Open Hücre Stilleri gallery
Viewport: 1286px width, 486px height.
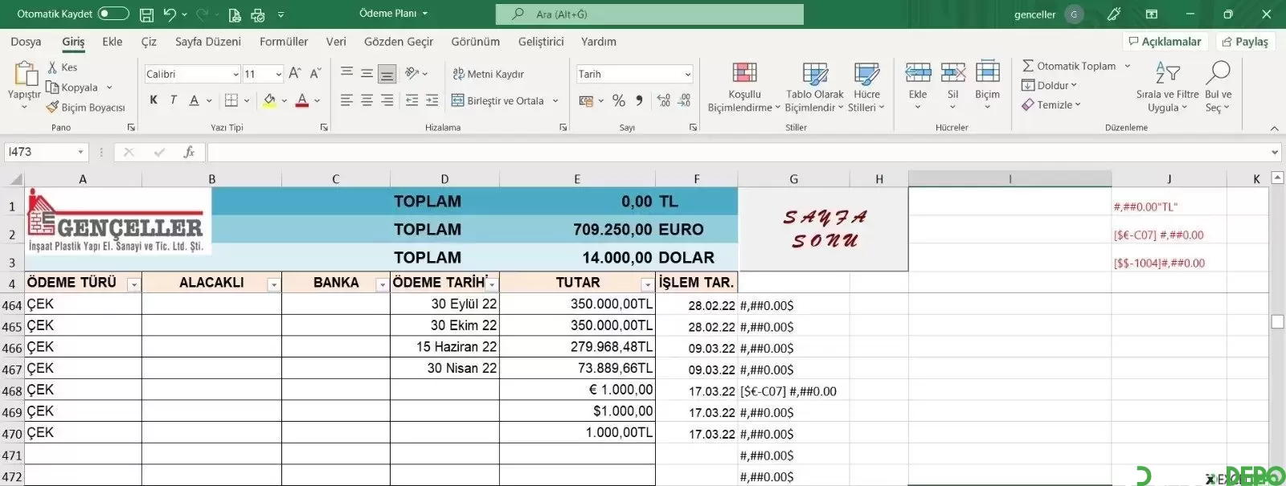pos(866,88)
